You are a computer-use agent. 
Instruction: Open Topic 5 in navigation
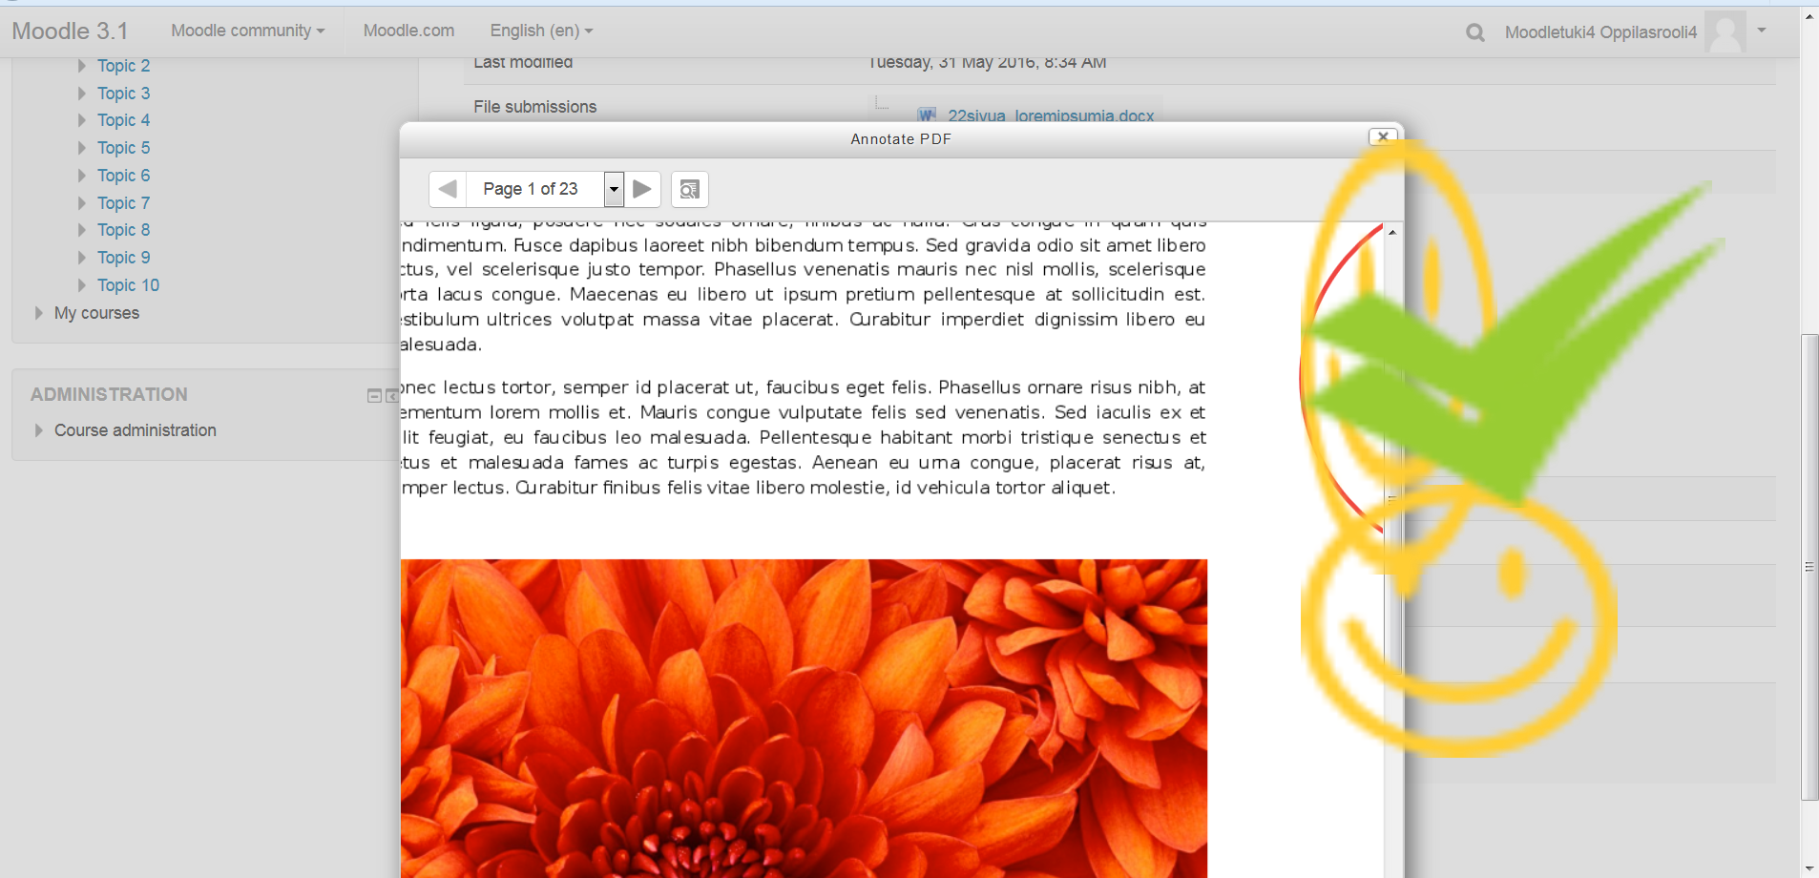(123, 148)
